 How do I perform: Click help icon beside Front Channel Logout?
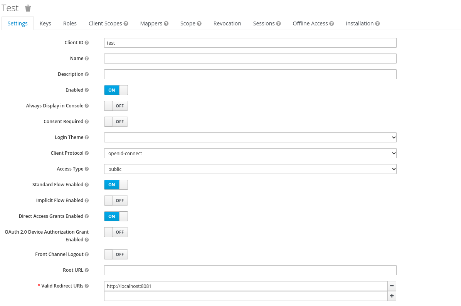tap(87, 254)
